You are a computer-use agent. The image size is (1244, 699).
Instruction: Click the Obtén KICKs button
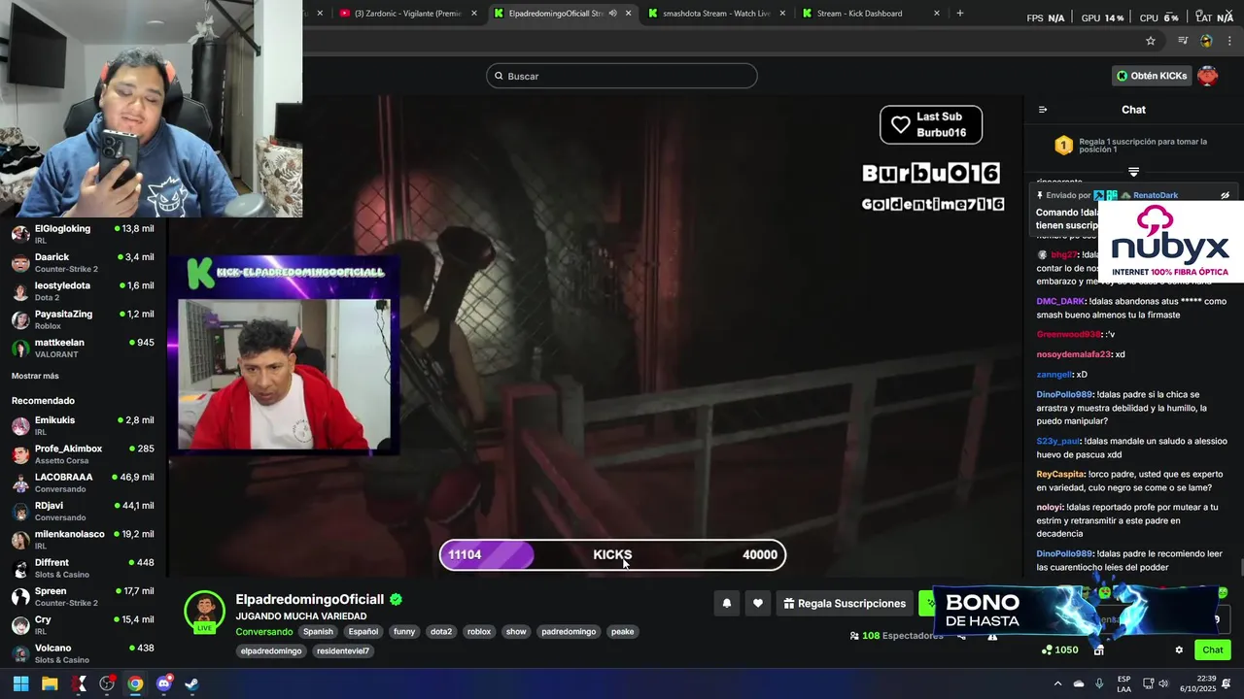1152,76
